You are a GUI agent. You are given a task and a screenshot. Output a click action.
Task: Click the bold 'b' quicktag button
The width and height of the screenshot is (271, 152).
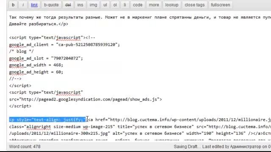[x=13, y=5]
